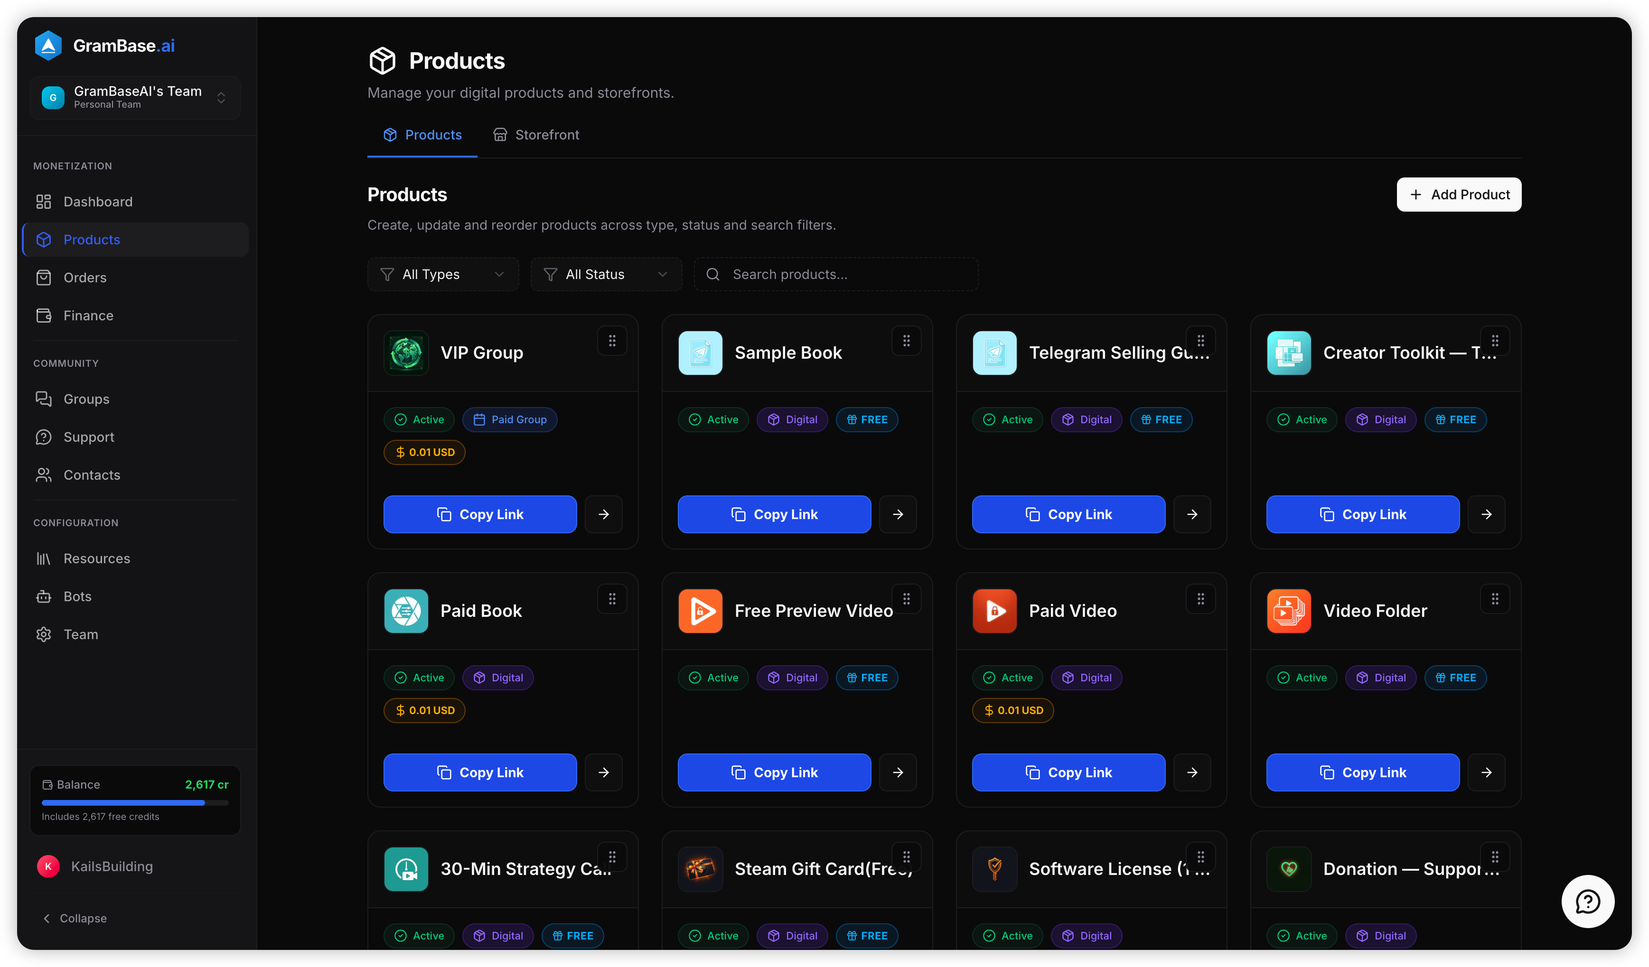Screen dimensions: 1649x967
Task: Open Telegram Selling Guide arrow button
Action: click(1192, 514)
